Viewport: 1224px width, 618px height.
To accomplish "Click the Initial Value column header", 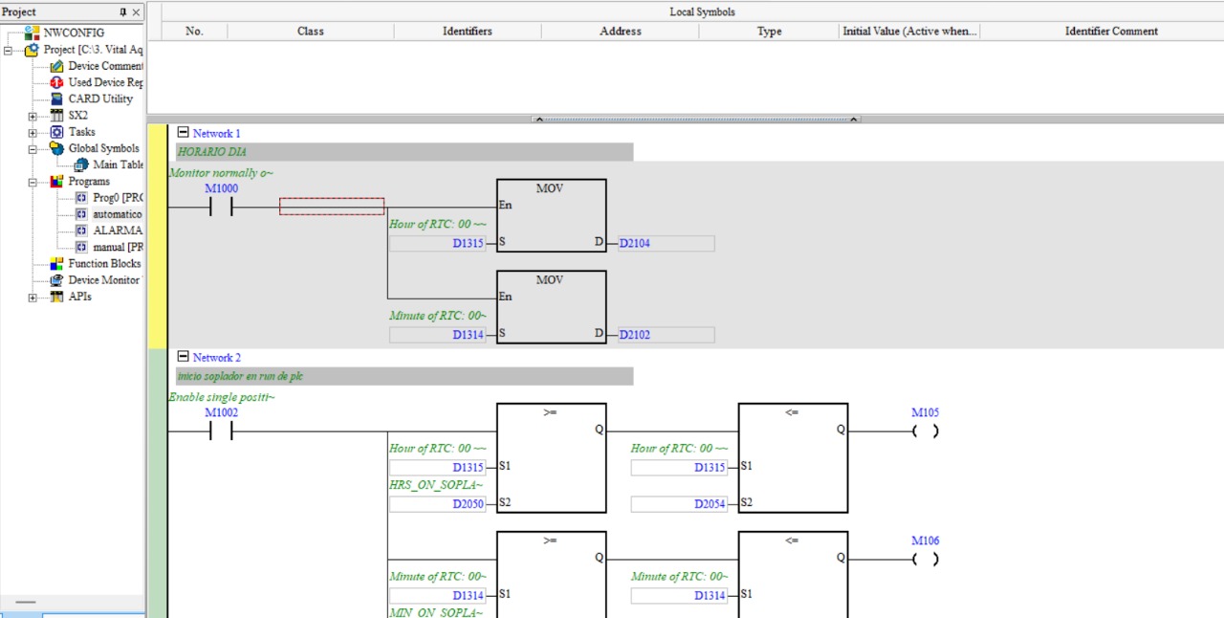I will click(x=909, y=32).
